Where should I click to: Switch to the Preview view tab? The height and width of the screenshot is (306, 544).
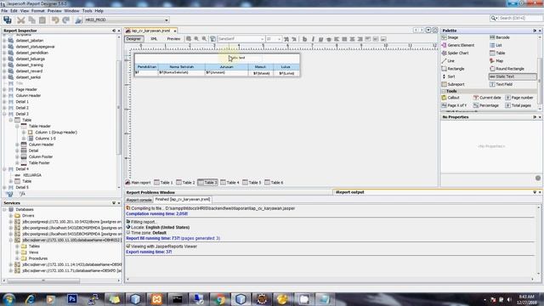coord(173,39)
